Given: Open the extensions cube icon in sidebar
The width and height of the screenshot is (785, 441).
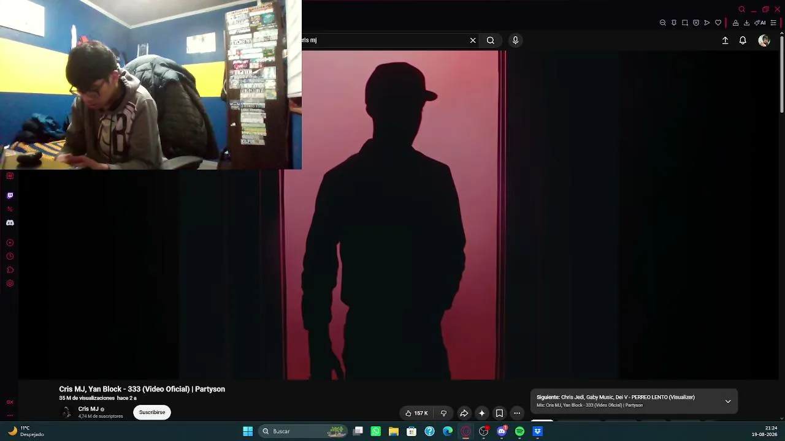Looking at the screenshot, I should [x=10, y=270].
